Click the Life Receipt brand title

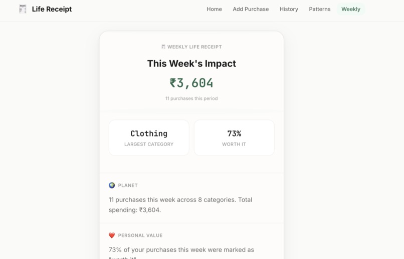tap(52, 9)
